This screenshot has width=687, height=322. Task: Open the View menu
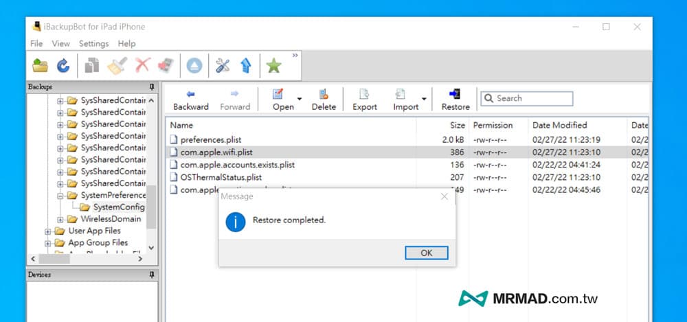point(60,43)
